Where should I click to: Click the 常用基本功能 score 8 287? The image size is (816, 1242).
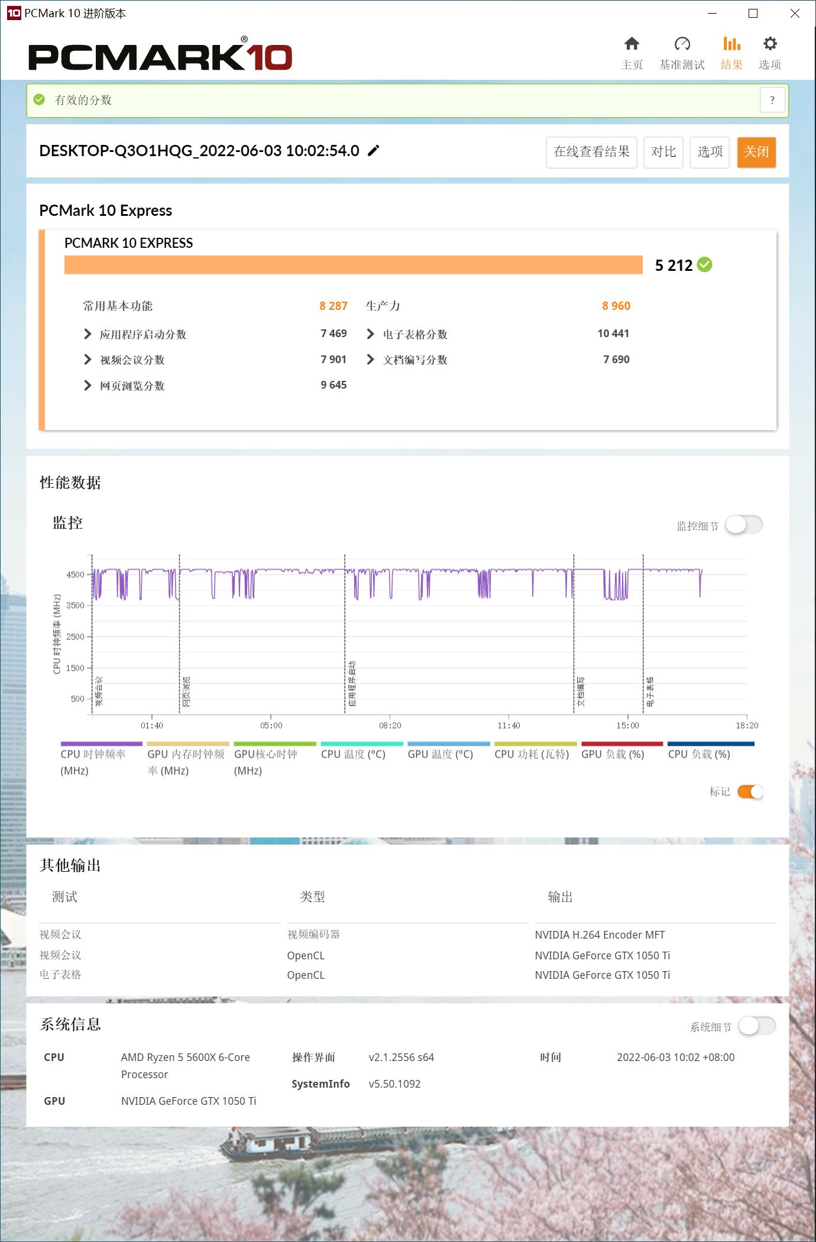coord(333,306)
